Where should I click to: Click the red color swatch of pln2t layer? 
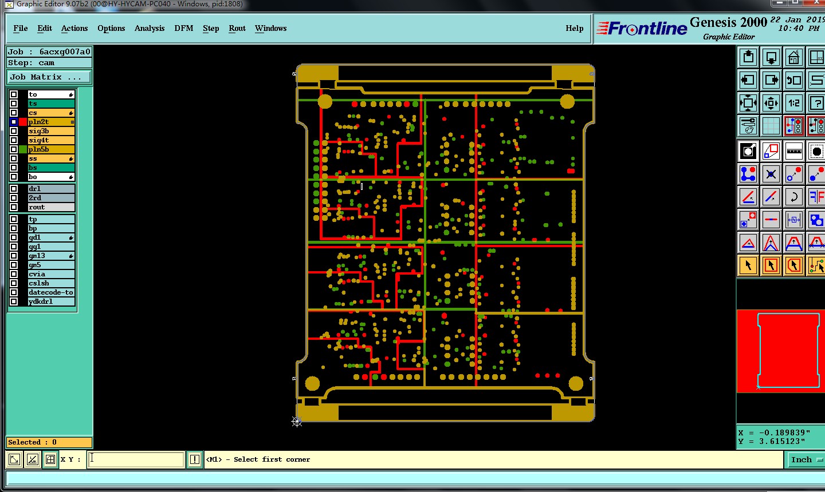click(x=23, y=122)
